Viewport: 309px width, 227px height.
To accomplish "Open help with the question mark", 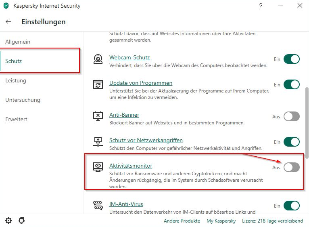I will pos(261,6).
